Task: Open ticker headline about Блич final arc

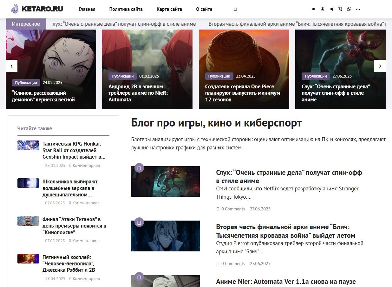Action: pos(297,24)
